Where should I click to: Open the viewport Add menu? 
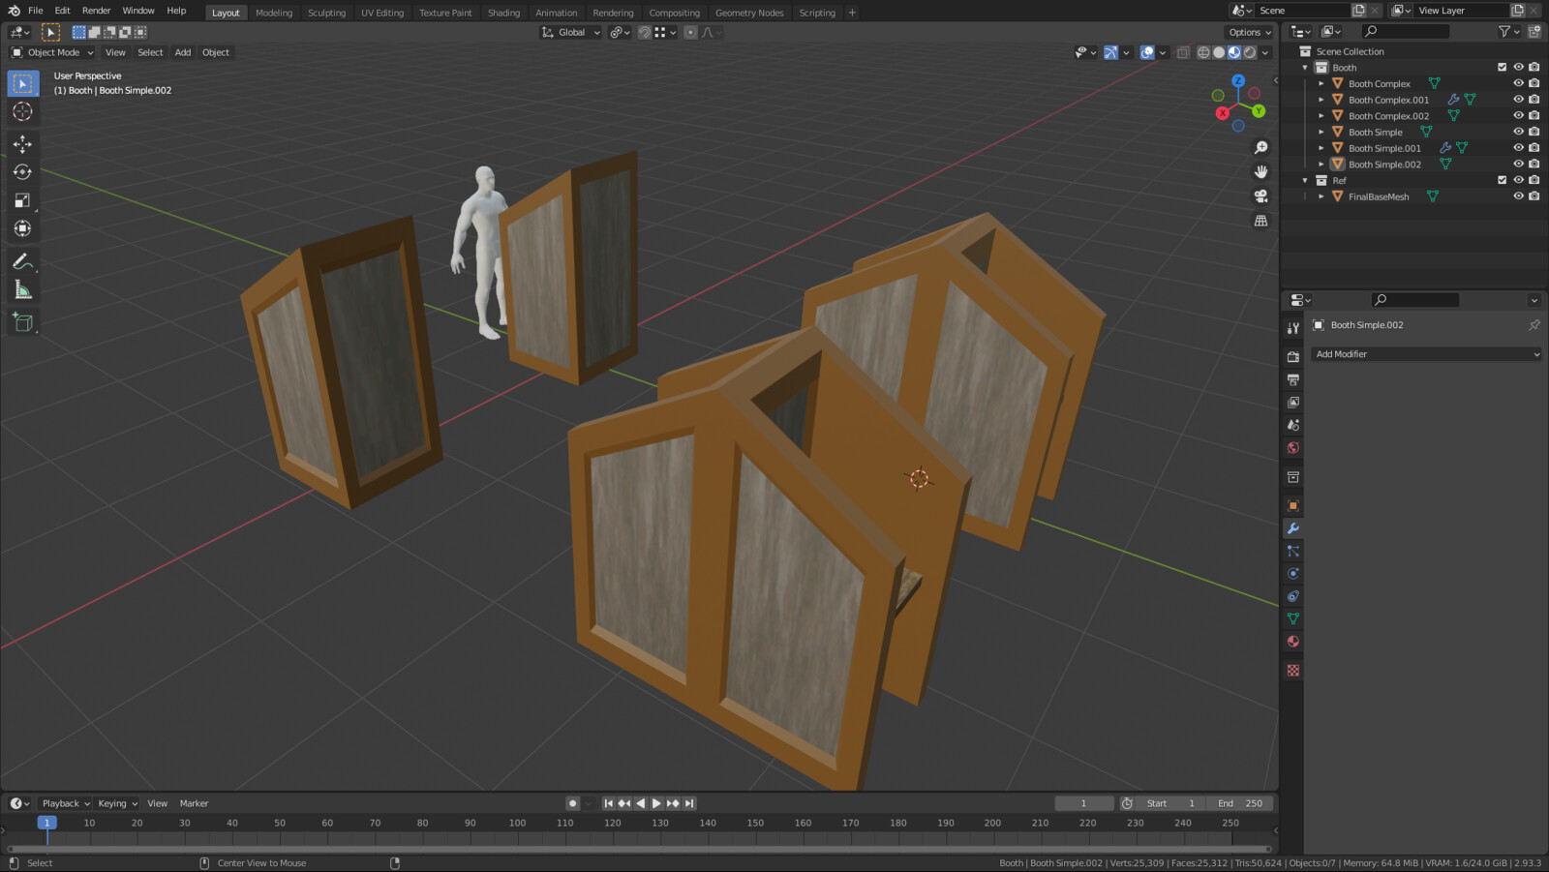click(183, 52)
